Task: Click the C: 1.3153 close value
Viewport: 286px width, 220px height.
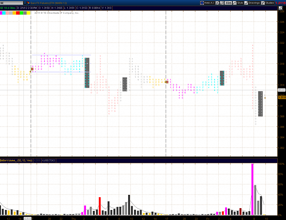Action: click(x=82, y=8)
